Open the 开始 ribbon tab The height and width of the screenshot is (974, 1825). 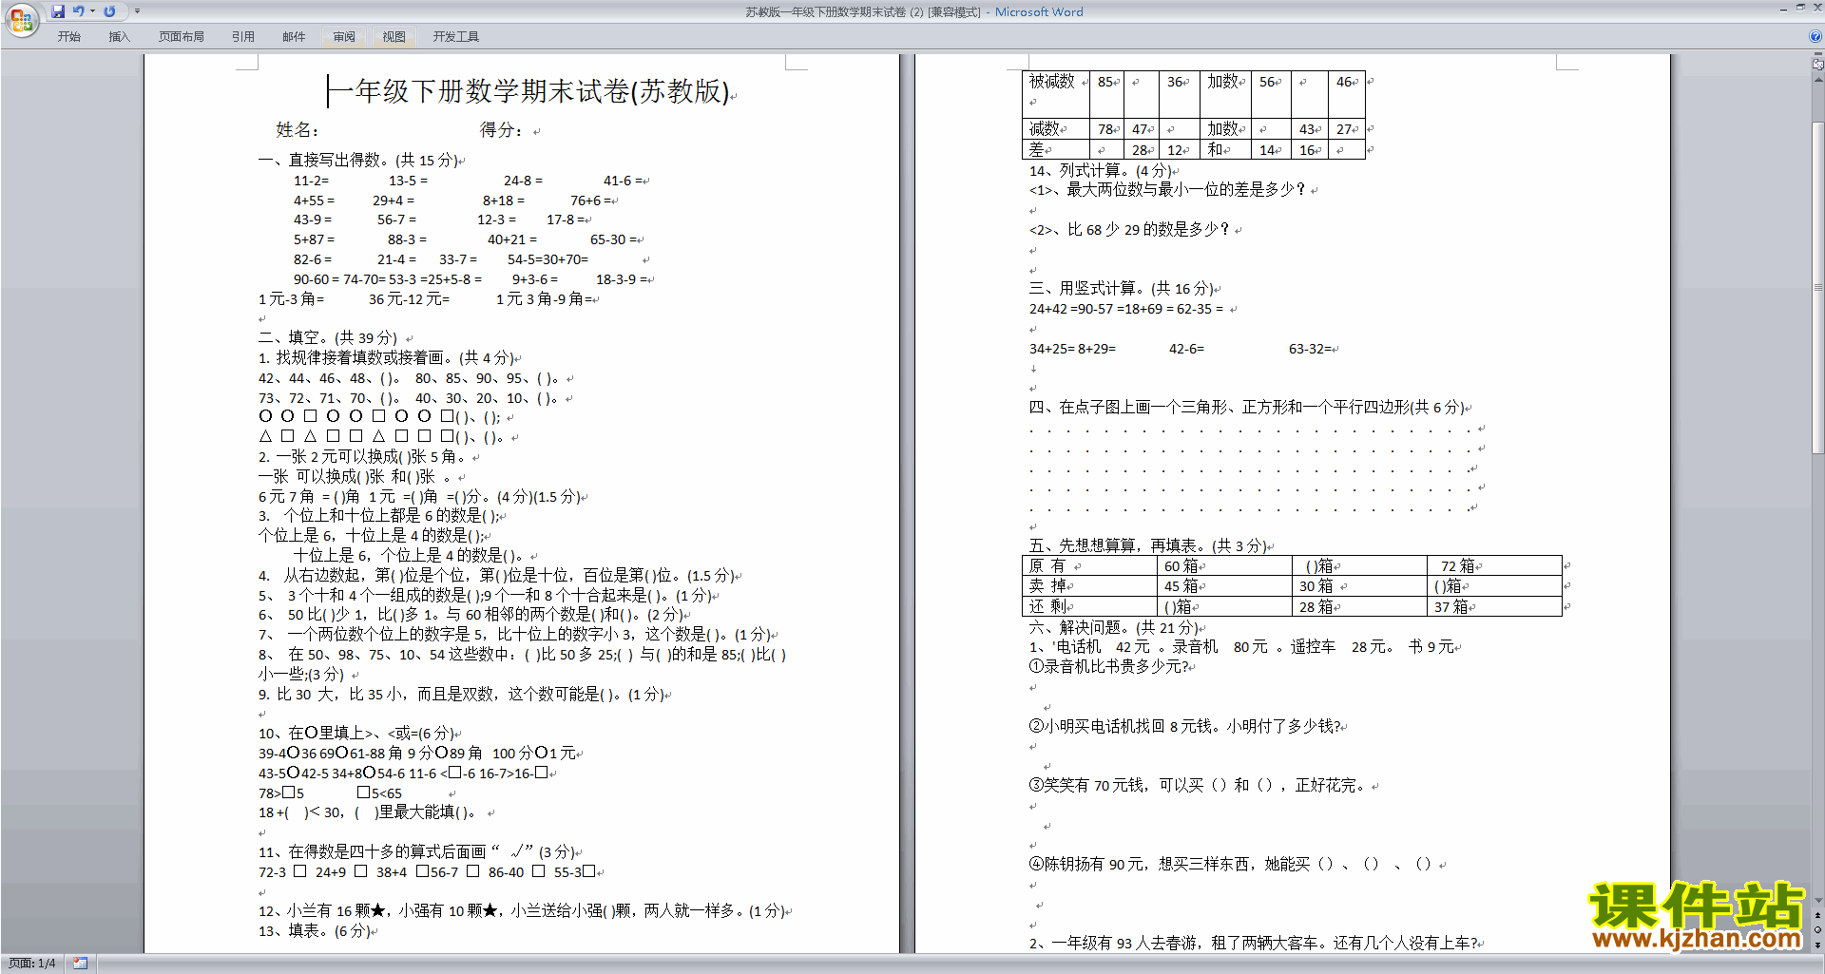tap(68, 36)
